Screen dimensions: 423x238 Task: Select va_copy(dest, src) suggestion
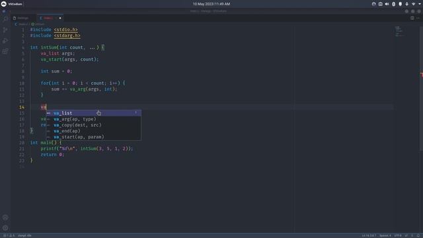click(x=93, y=125)
